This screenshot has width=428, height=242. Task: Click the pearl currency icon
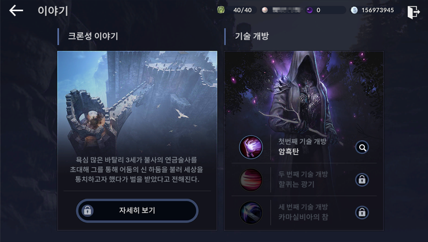tap(264, 10)
